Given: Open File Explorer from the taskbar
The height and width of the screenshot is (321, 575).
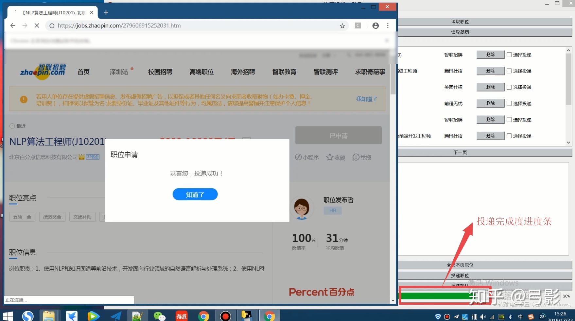Looking at the screenshot, I should pyautogui.click(x=49, y=316).
